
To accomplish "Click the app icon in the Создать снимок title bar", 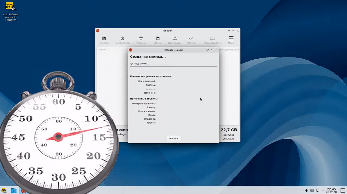I will [x=130, y=50].
